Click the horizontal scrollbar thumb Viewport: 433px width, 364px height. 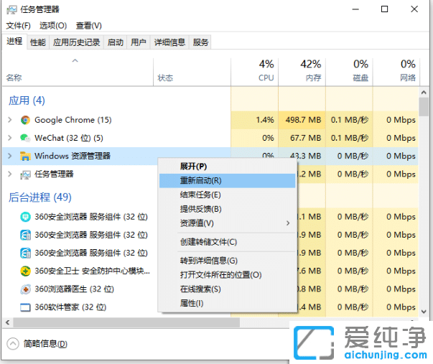coord(126,322)
